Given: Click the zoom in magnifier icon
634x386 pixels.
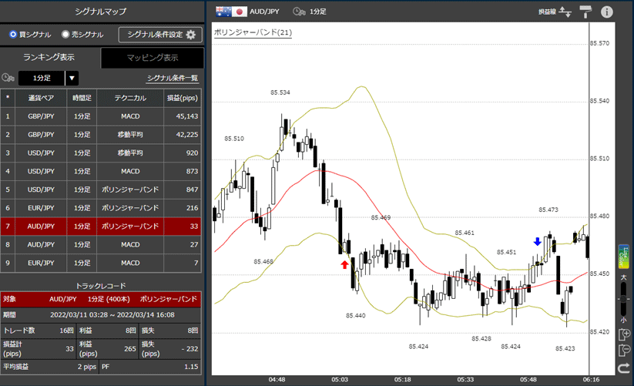Looking at the screenshot, I should 625,334.
